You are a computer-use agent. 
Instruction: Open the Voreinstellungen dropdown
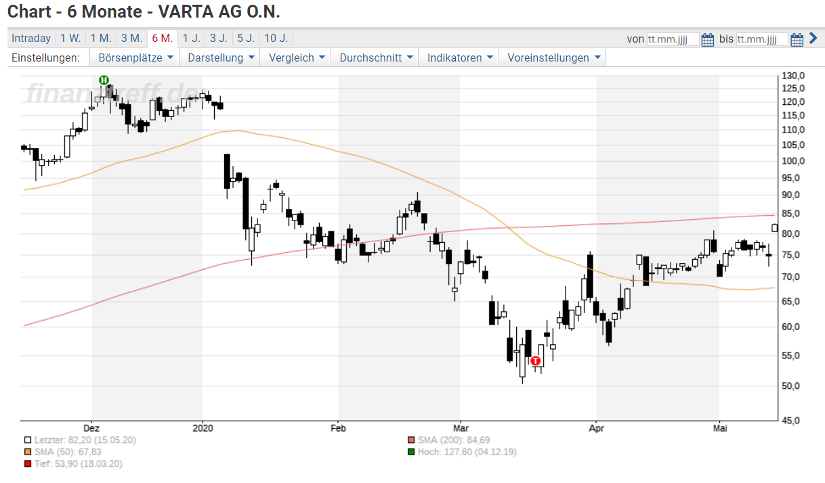point(553,57)
